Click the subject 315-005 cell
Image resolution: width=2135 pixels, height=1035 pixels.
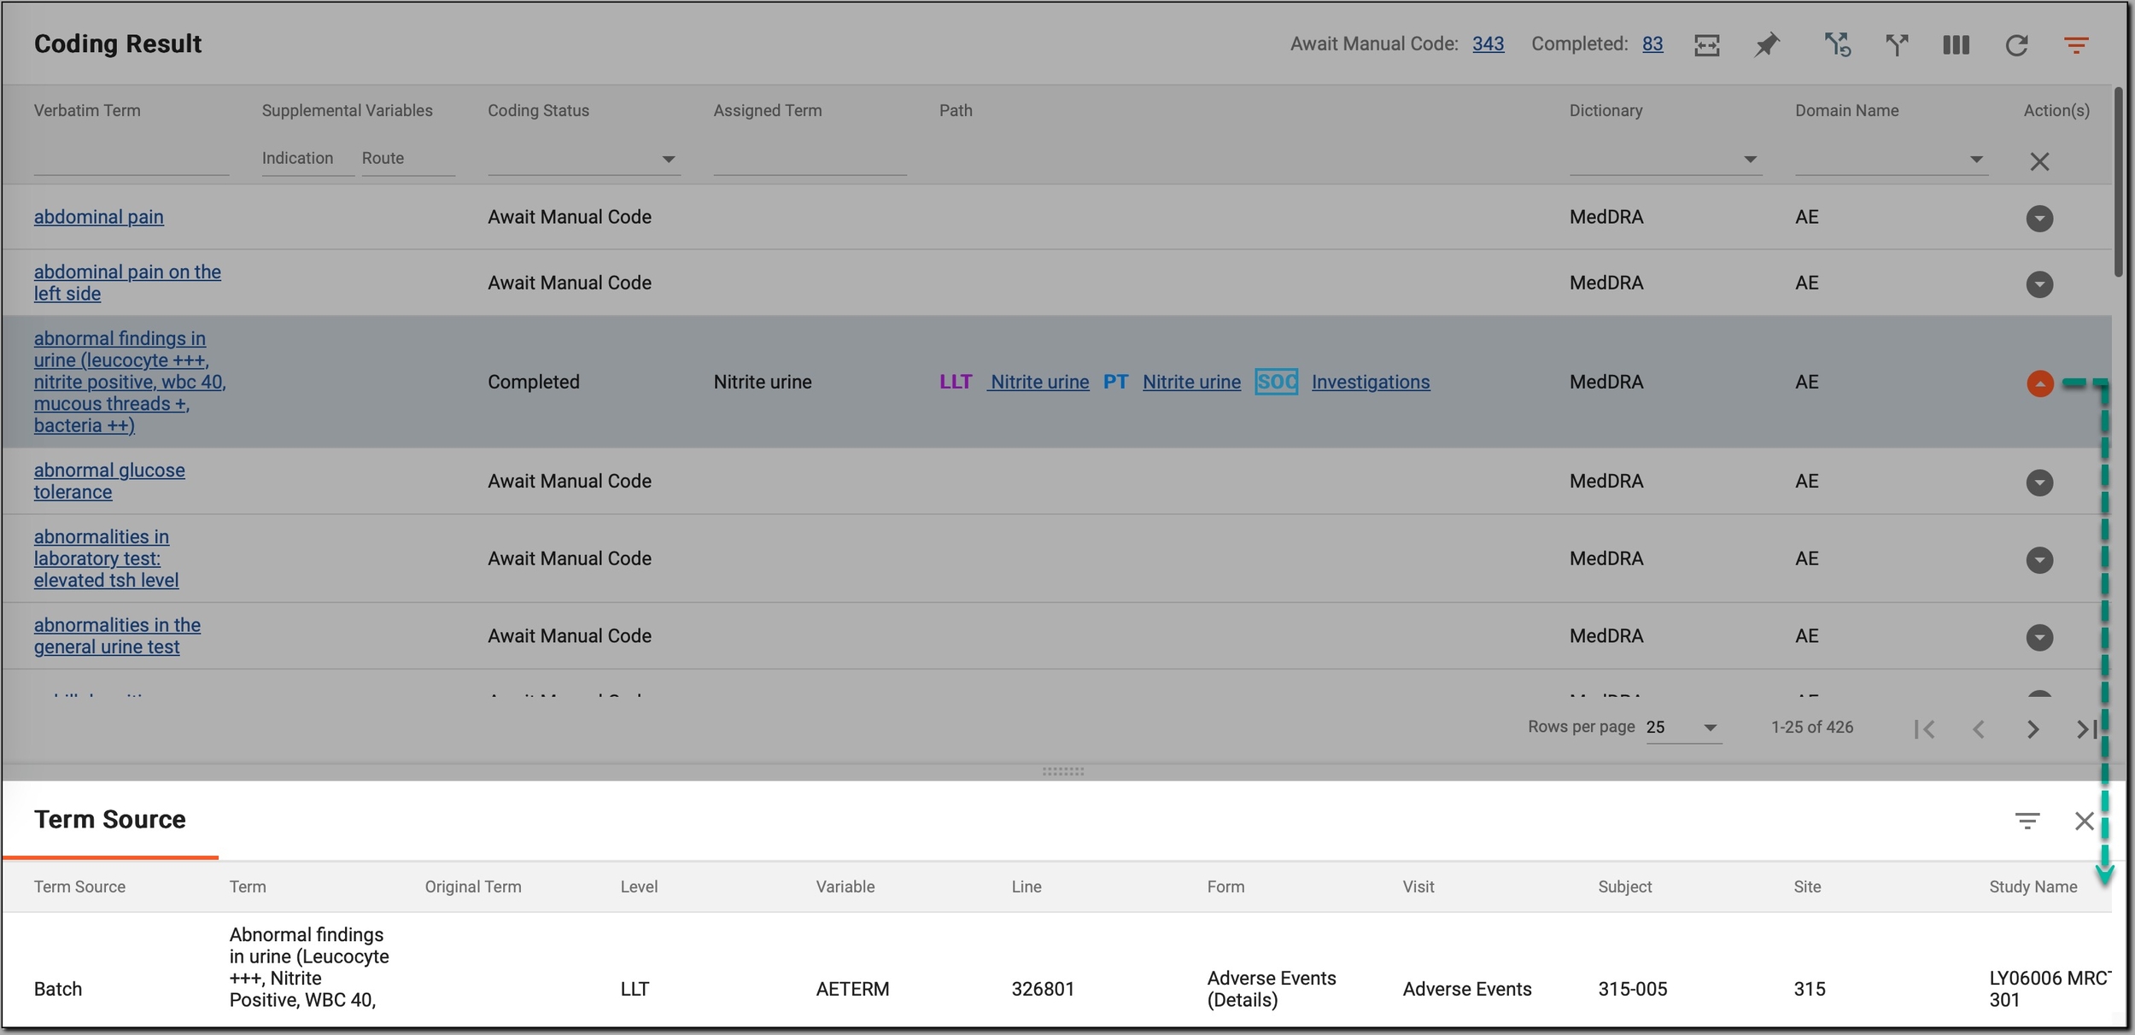1633,989
